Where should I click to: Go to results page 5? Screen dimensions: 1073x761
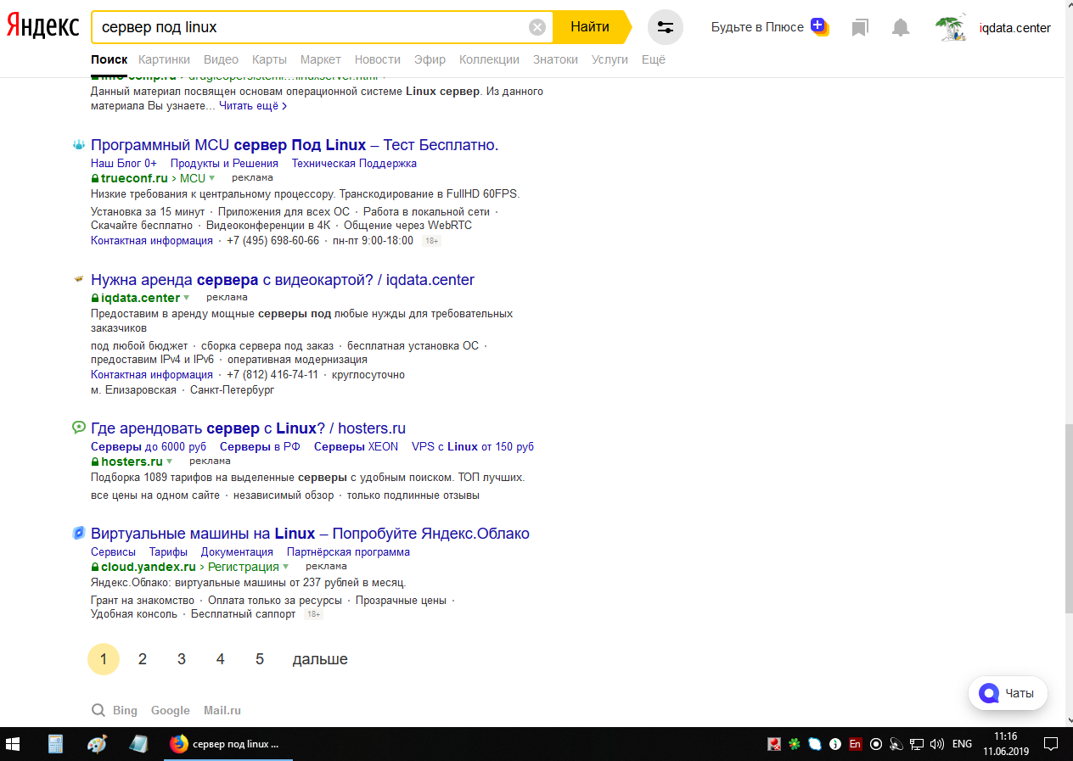tap(260, 659)
